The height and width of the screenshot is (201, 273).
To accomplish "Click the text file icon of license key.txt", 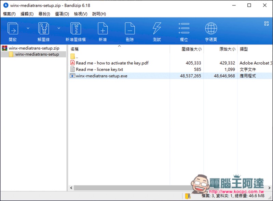I will click(x=72, y=69).
